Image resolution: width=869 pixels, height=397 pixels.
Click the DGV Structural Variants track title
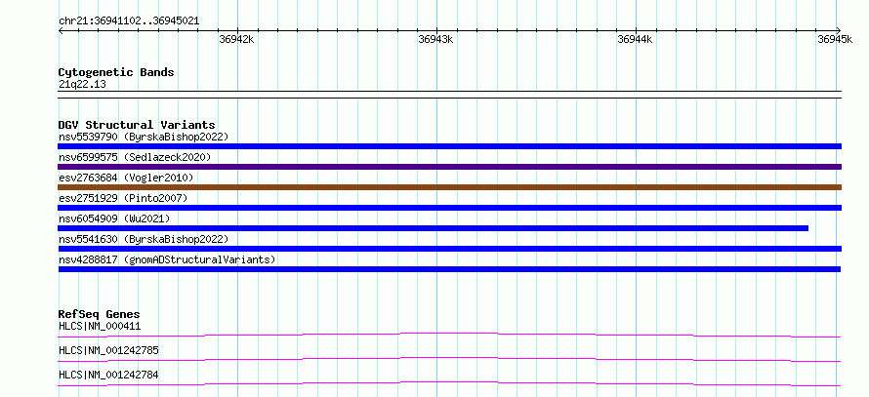point(137,125)
